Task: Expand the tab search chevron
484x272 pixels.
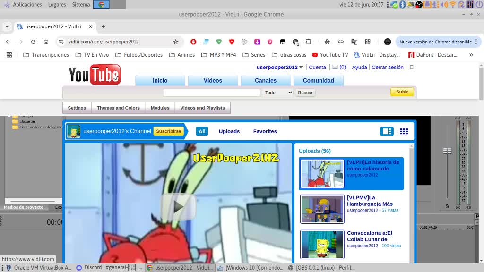Action: click(x=7, y=26)
